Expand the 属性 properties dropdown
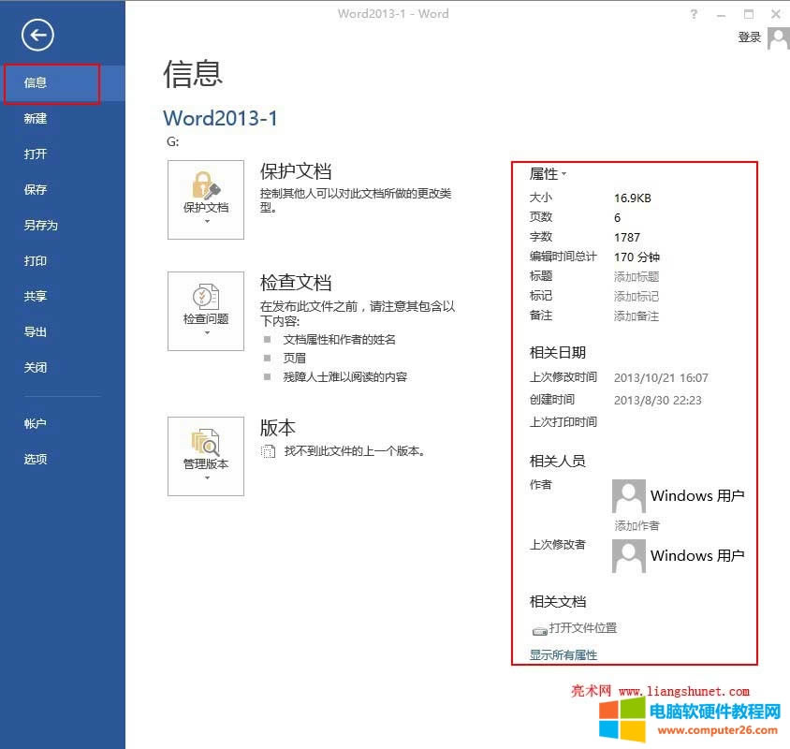The image size is (790, 749). pyautogui.click(x=549, y=174)
